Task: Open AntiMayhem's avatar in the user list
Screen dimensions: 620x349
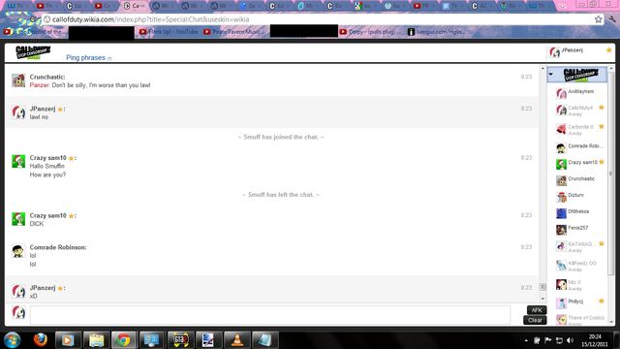Action: click(x=561, y=93)
